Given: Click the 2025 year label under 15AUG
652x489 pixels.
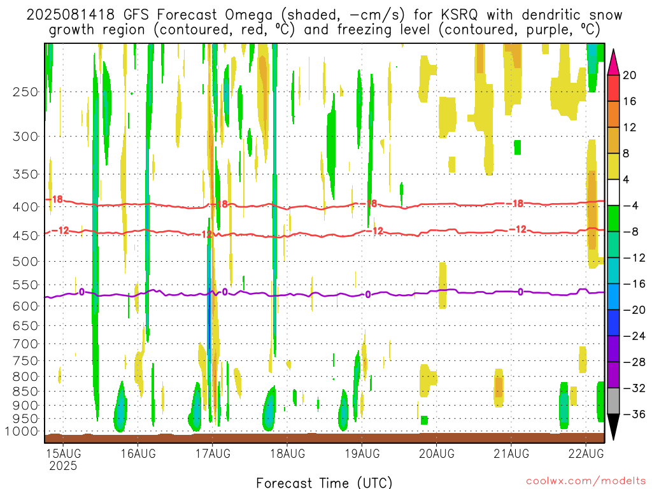Looking at the screenshot, I should click(63, 465).
